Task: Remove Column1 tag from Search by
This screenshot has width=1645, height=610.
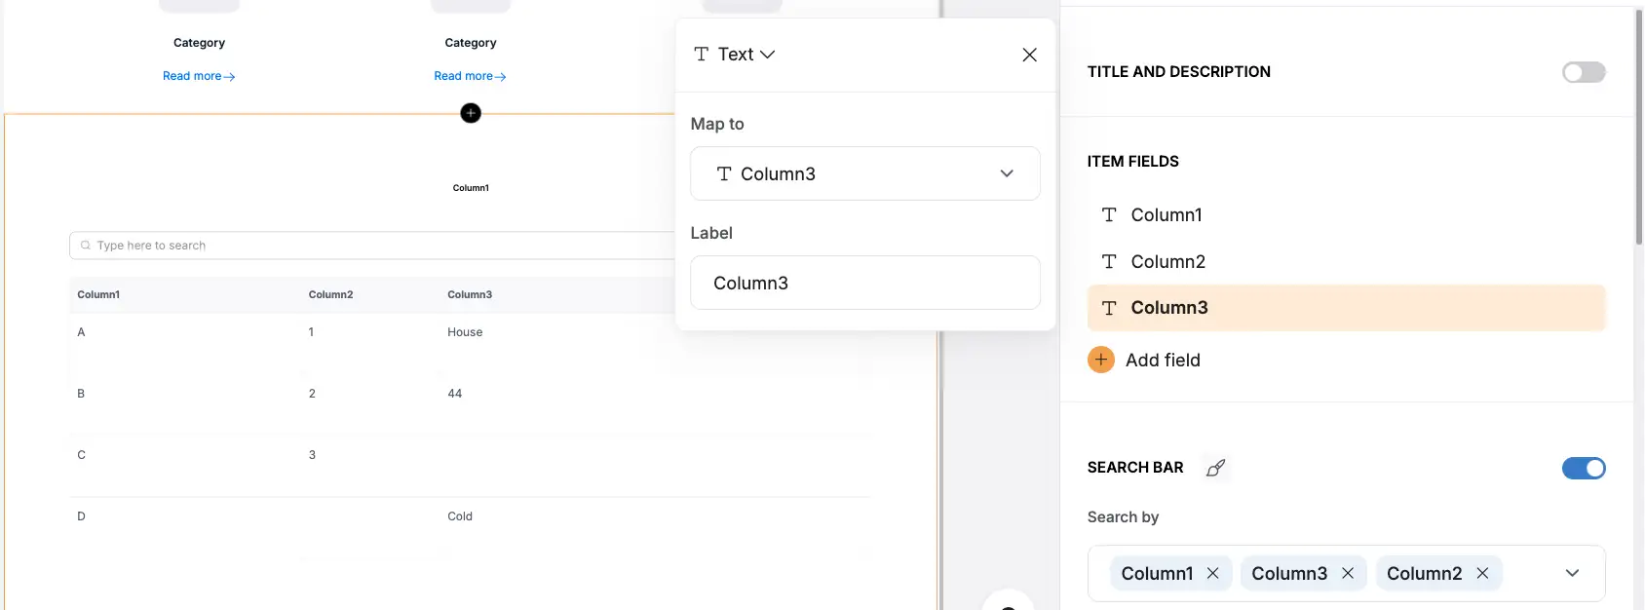Action: pos(1213,573)
